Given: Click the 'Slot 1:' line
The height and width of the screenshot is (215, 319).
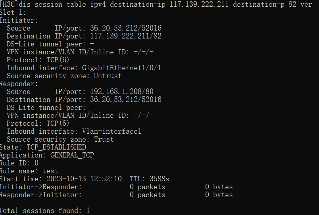Looking at the screenshot, I should (x=13, y=12).
